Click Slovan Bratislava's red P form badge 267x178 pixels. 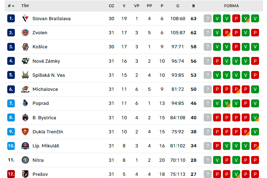(x=236, y=18)
